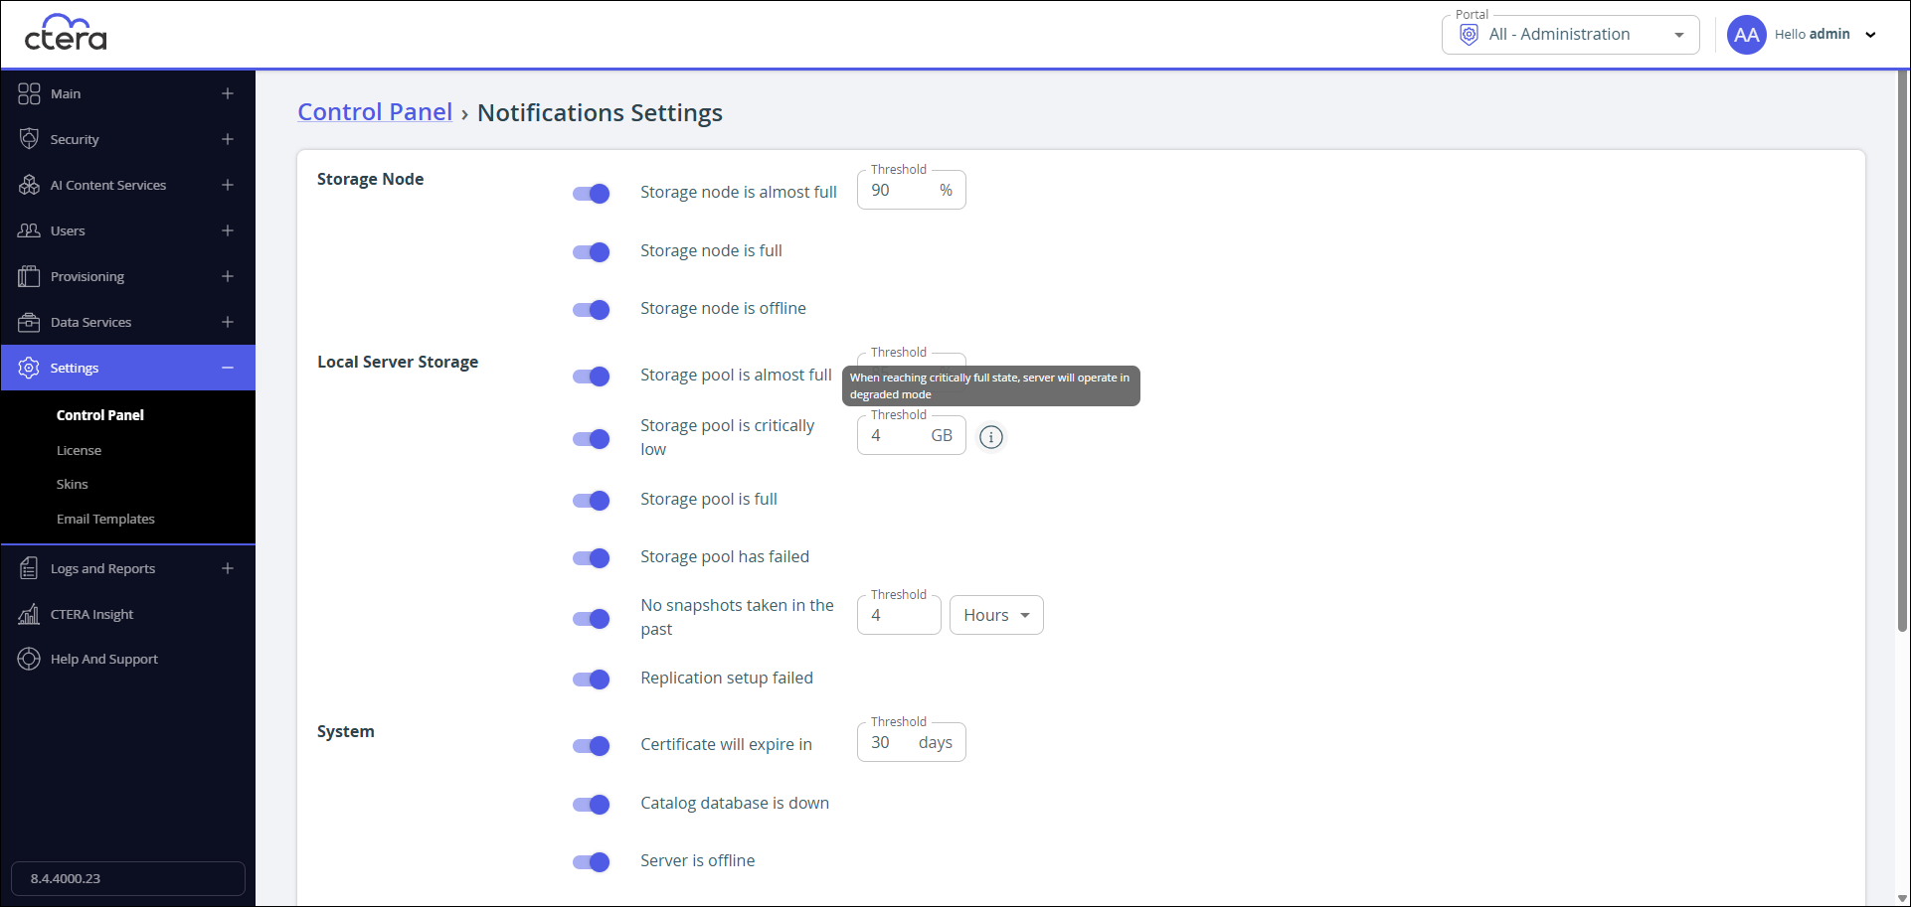Click the Main dashboard icon in sidebar
The height and width of the screenshot is (907, 1911).
(29, 93)
